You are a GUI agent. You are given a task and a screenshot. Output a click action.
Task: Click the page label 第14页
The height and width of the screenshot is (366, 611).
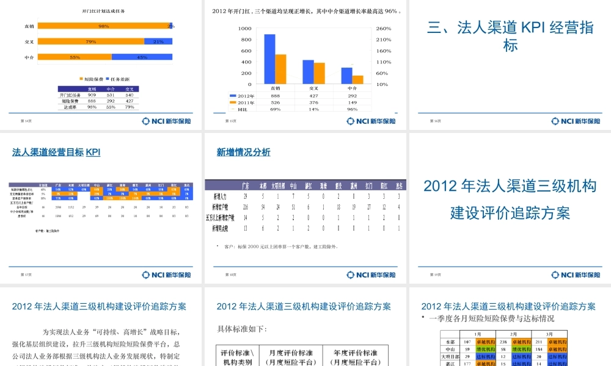[26, 121]
